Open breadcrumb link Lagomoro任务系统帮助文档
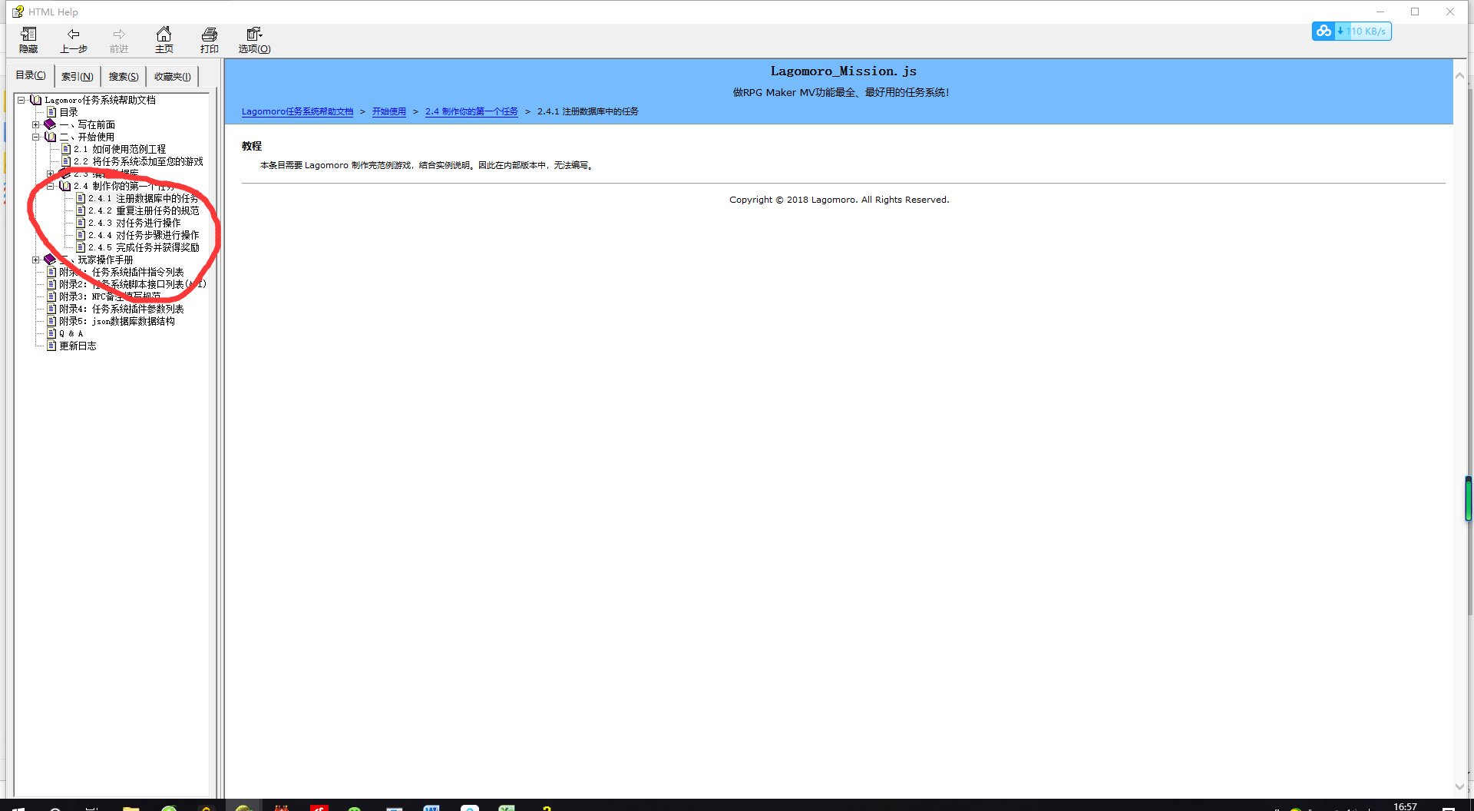Viewport: 1474px width, 811px height. (x=297, y=111)
